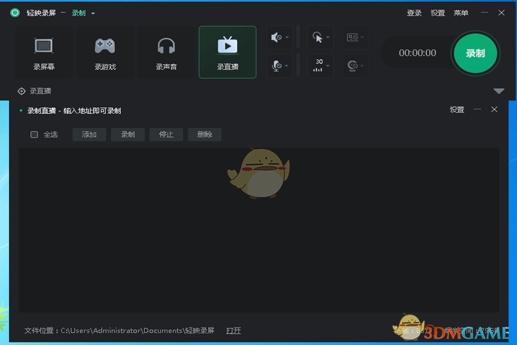Screen dimensions: 517x345
Task: Click the 录制直播 - 输入地址即可录制 title
Action: tap(74, 111)
